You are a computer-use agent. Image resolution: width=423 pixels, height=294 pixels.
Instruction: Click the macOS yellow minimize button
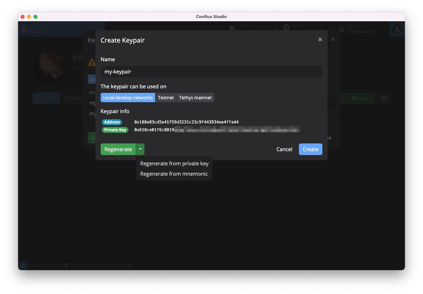(x=29, y=17)
